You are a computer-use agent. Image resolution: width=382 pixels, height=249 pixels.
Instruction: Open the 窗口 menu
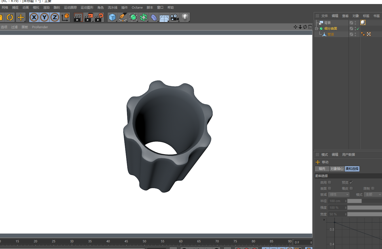[160, 7]
